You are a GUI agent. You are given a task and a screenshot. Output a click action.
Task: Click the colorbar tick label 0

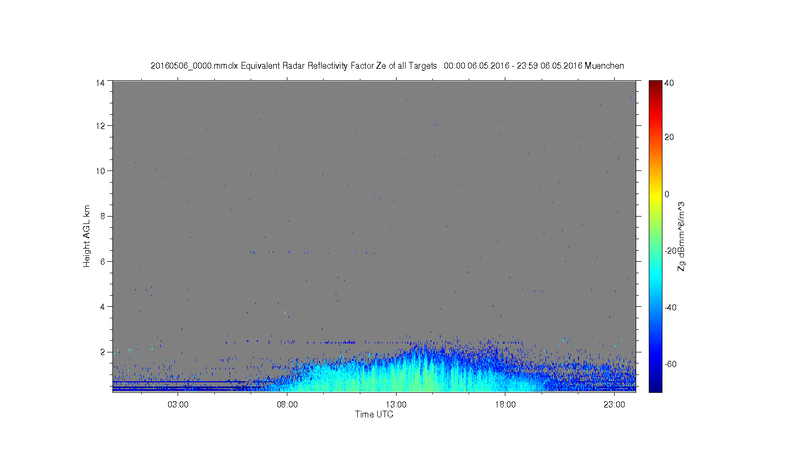coord(667,194)
